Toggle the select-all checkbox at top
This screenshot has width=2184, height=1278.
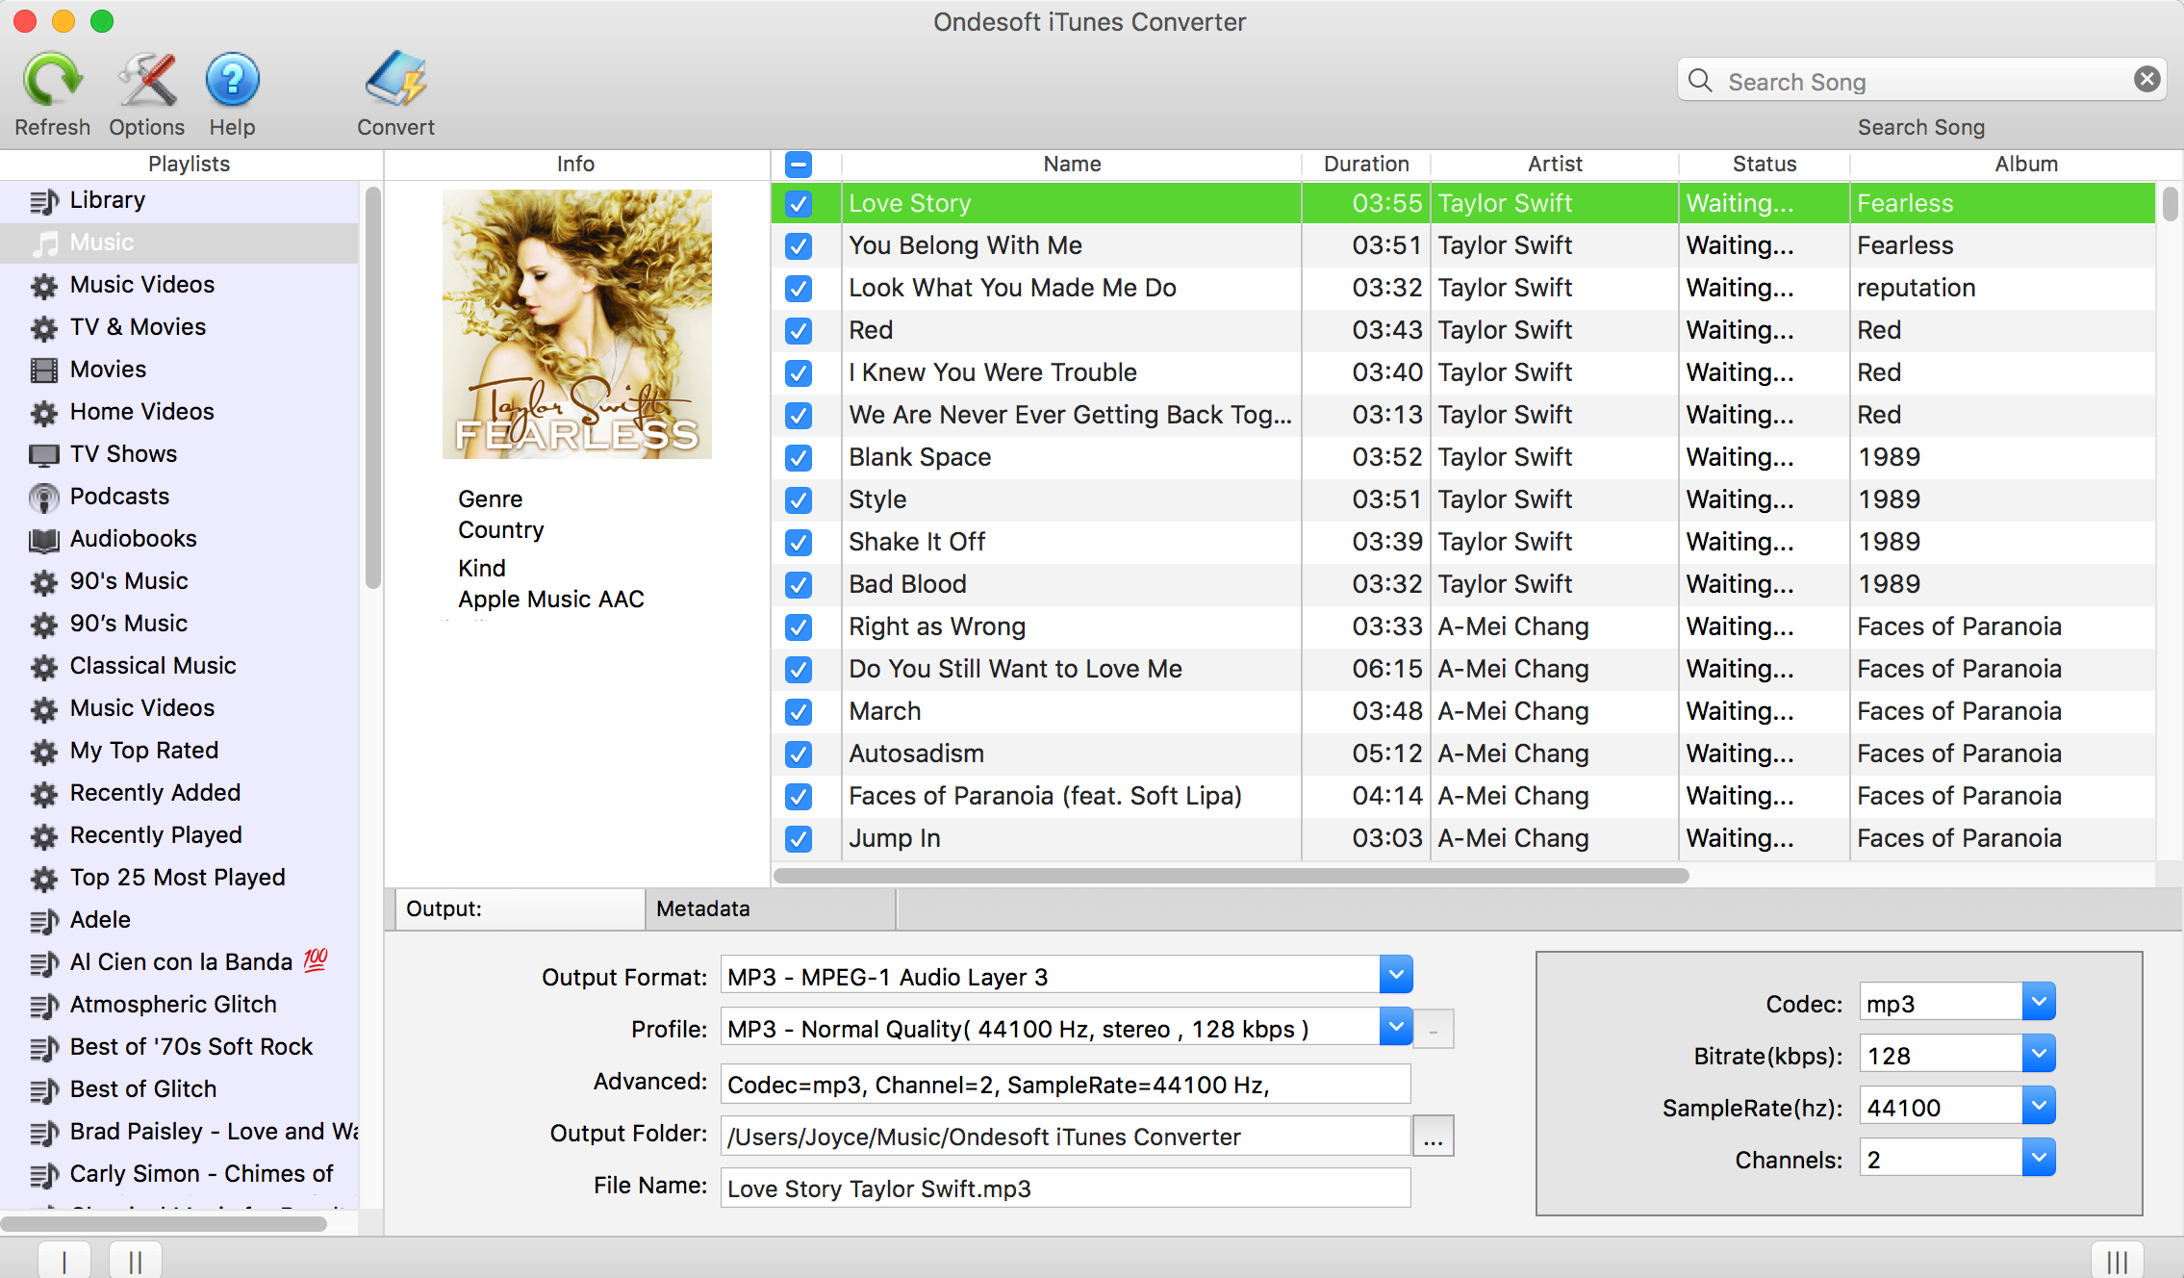click(x=799, y=165)
